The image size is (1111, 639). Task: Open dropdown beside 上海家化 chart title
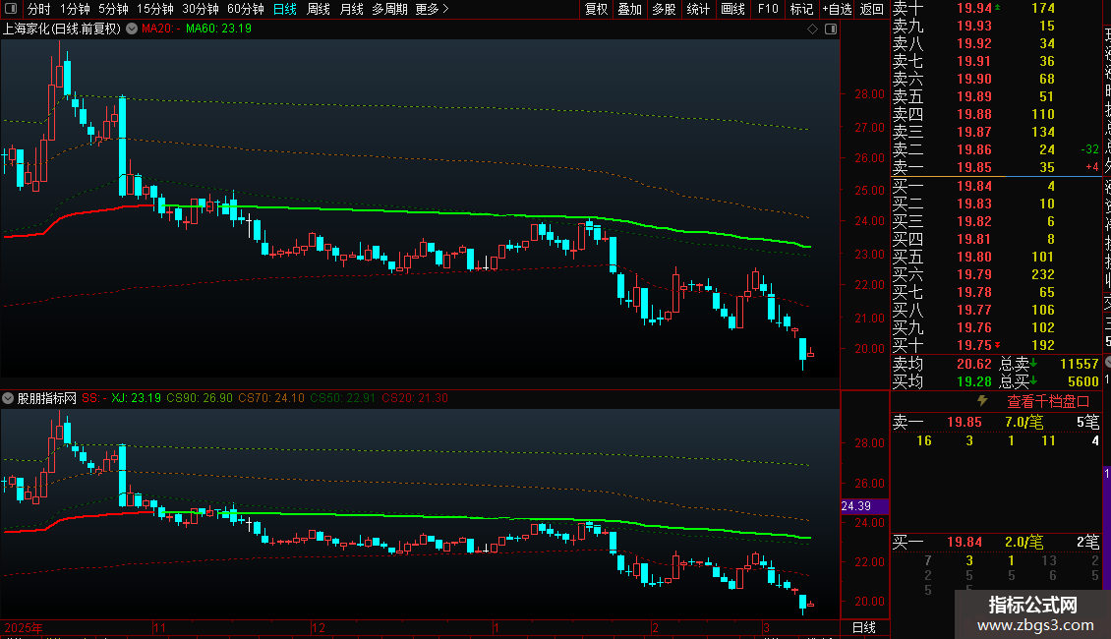[132, 29]
